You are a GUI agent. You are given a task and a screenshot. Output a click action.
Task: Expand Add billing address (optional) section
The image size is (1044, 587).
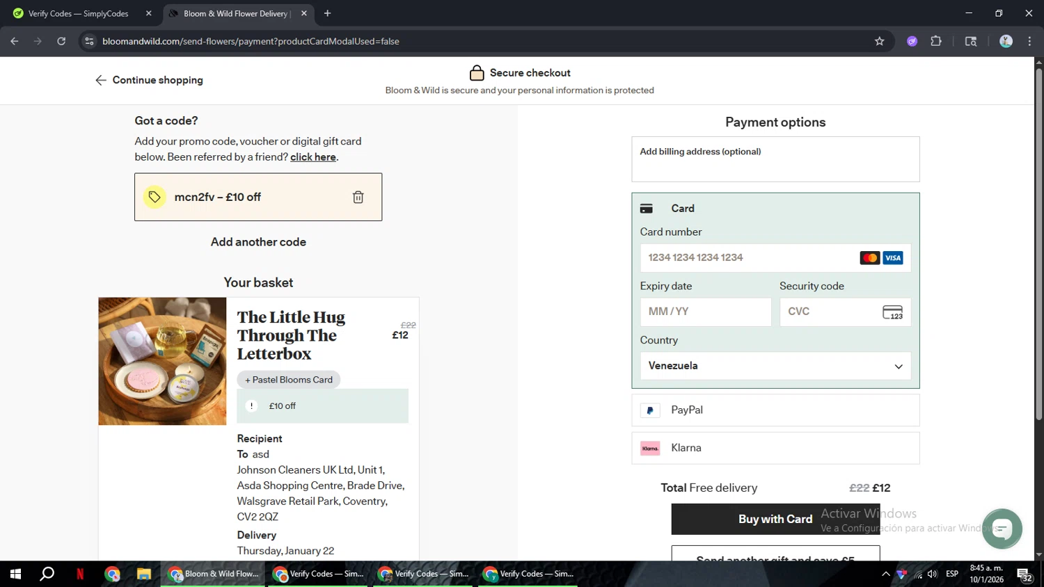700,152
